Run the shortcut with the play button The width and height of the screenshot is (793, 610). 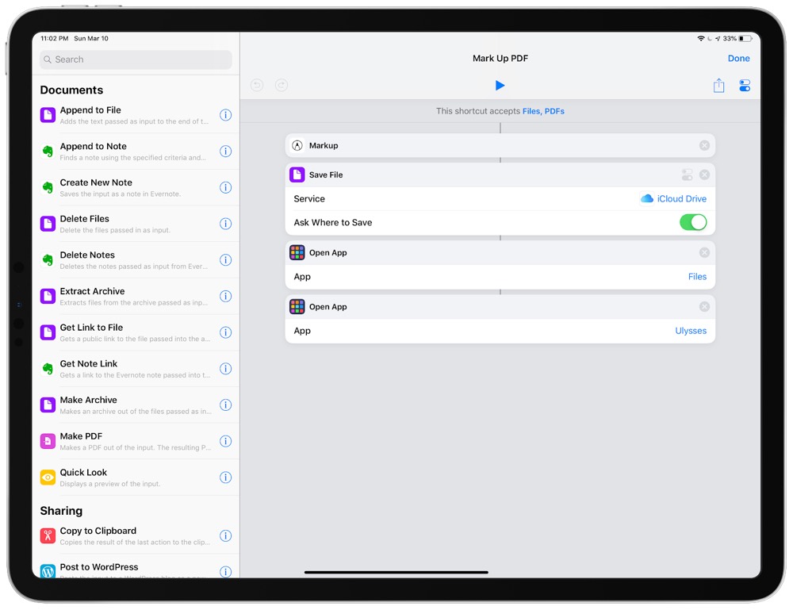point(500,86)
